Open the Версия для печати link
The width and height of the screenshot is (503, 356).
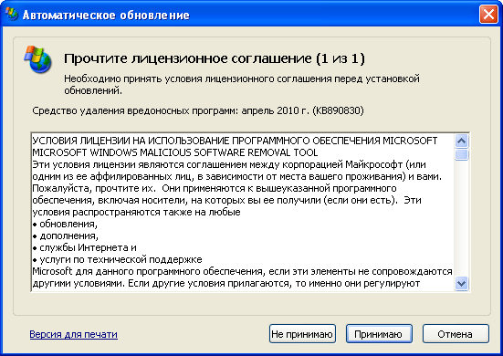[x=73, y=334]
